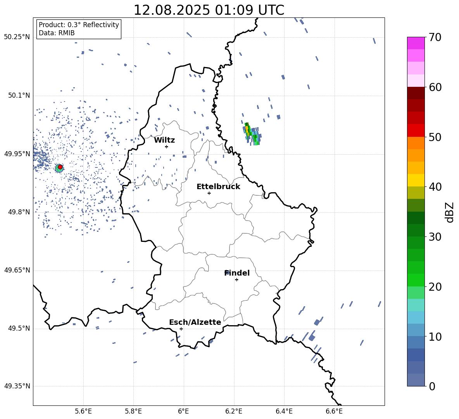Click the cross marker below Esch/Alzette

(x=181, y=329)
